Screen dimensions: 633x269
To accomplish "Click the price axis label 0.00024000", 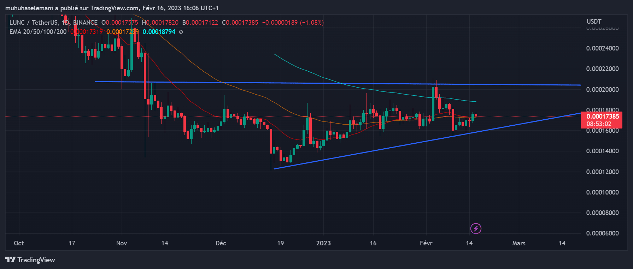I will click(602, 48).
